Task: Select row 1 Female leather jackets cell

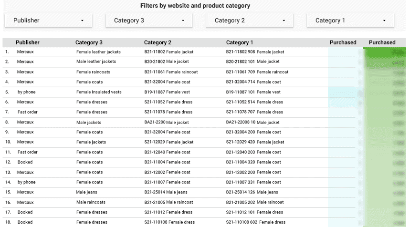Action: (98, 52)
